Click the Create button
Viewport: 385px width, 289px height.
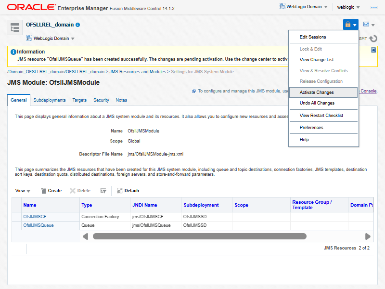point(51,191)
